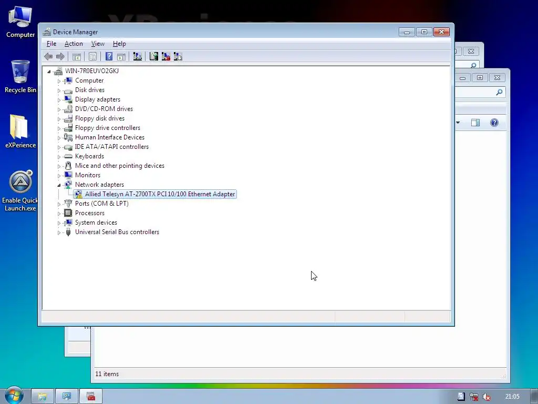This screenshot has width=538, height=404.
Task: Click the help icon in background Explorer window
Action: (494, 123)
